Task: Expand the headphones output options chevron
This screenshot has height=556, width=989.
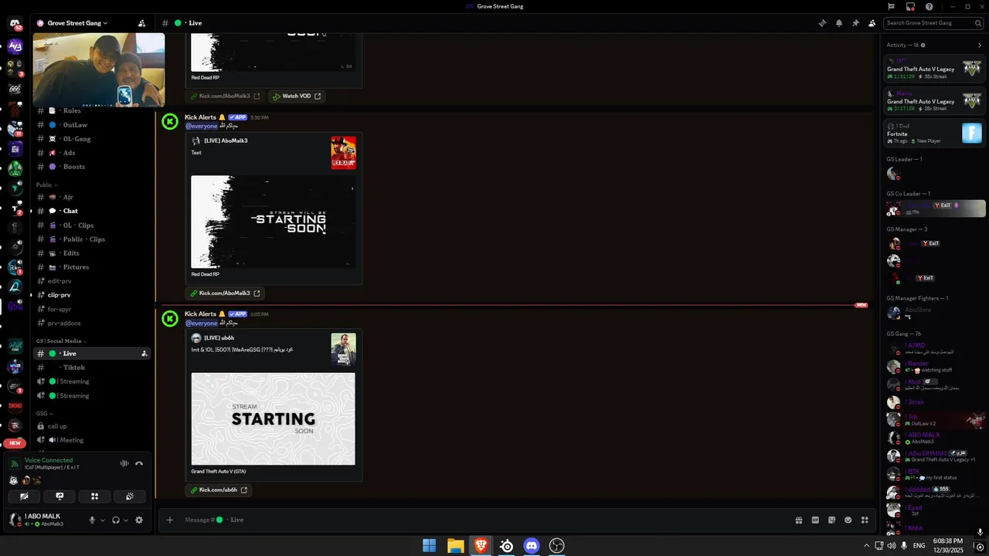Action: (126, 520)
